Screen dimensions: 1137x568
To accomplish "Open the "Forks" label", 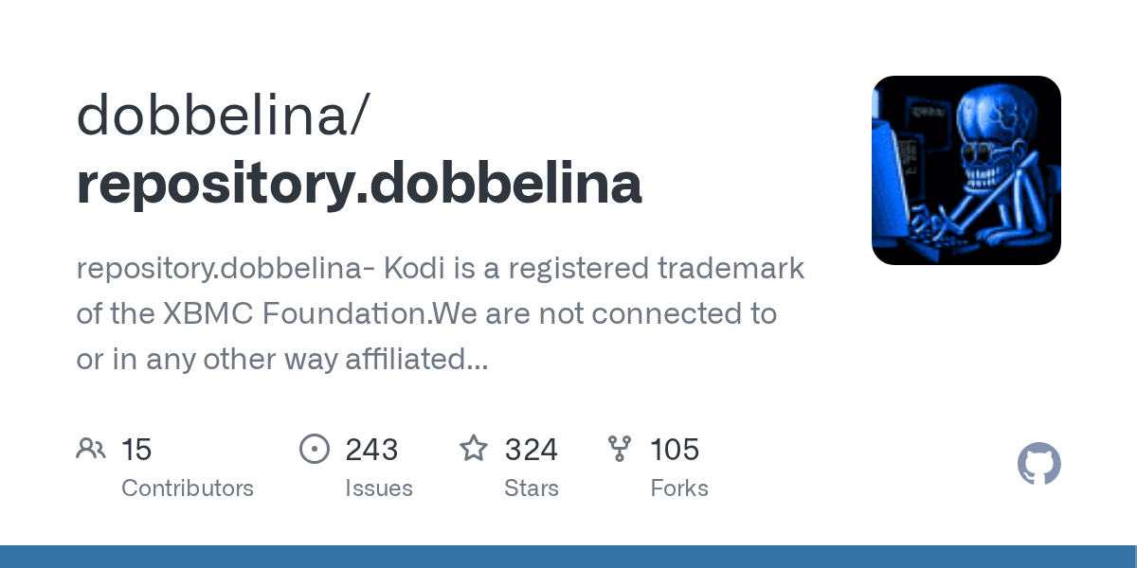I will click(x=679, y=488).
